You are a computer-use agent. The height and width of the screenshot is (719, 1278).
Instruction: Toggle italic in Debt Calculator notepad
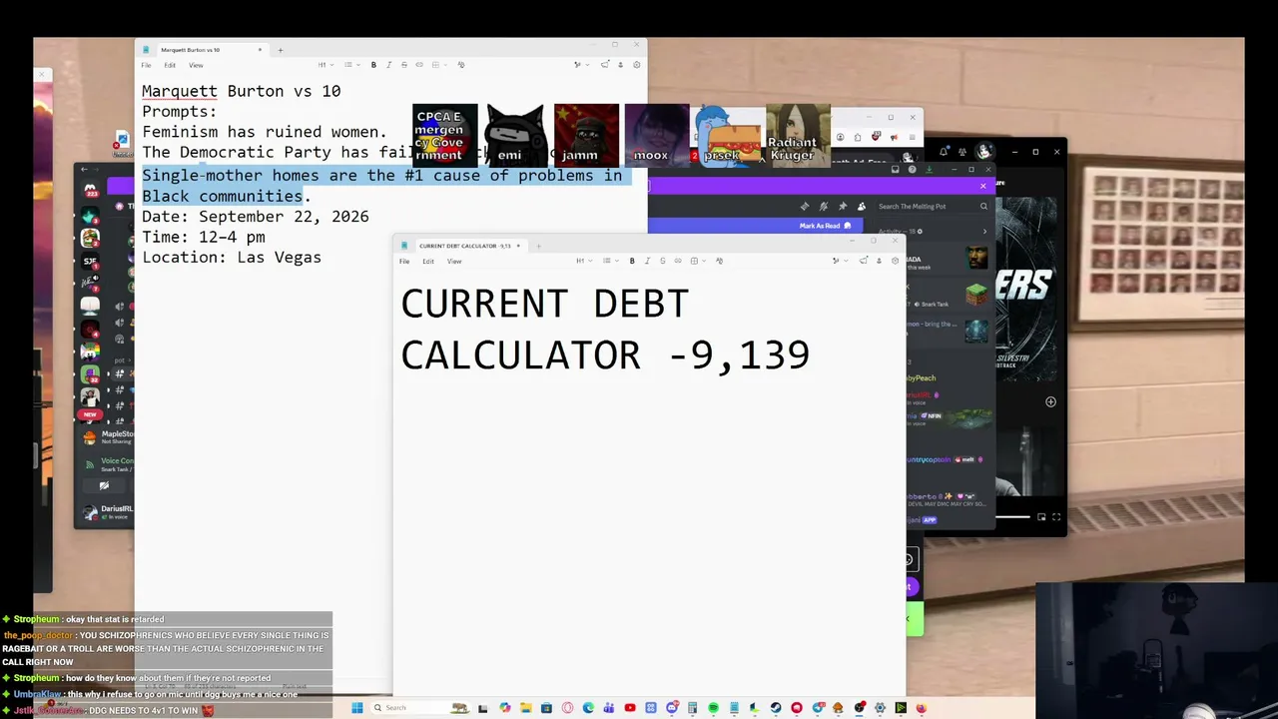coord(647,261)
